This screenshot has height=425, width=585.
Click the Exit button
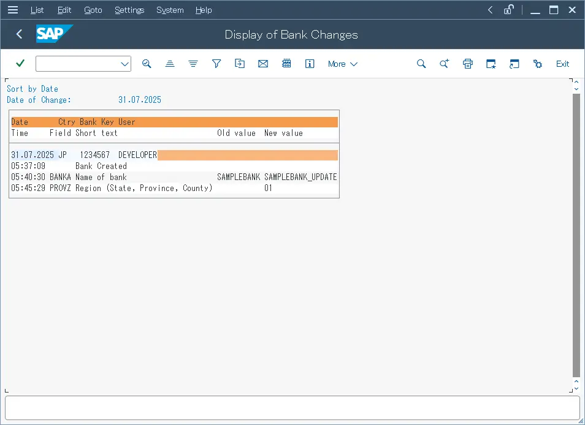coord(562,63)
